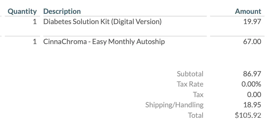The image size is (274, 125).
Task: Click the 86.97 subtotal value
Action: click(x=252, y=74)
